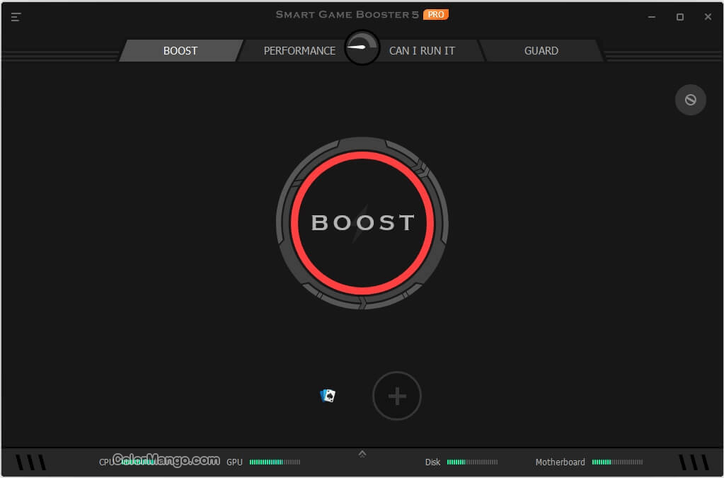
Task: Click the Motherboard temperature meter
Action: (x=617, y=462)
